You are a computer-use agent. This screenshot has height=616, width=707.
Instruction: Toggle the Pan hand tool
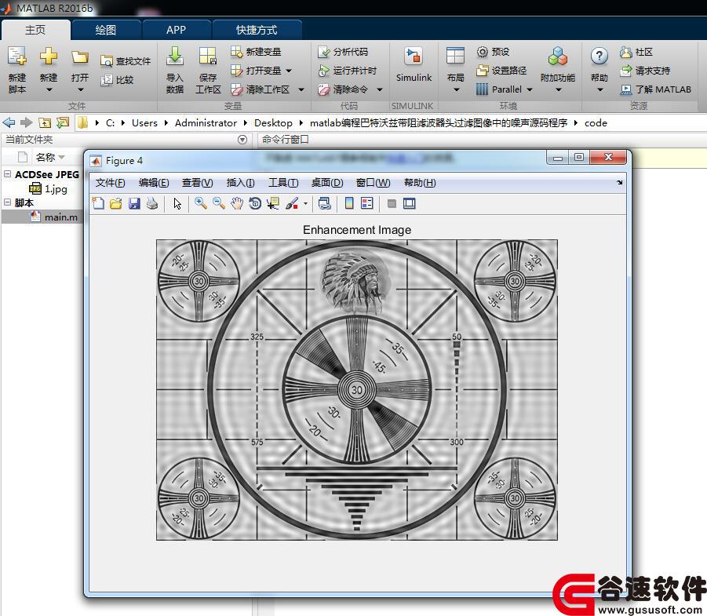coord(237,203)
